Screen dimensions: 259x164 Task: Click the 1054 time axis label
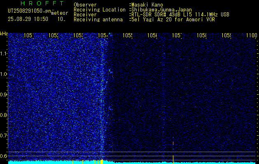(103, 35)
